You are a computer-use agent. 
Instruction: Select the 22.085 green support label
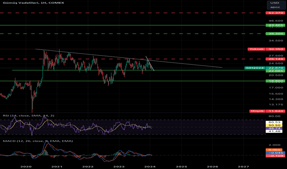pos(276,71)
